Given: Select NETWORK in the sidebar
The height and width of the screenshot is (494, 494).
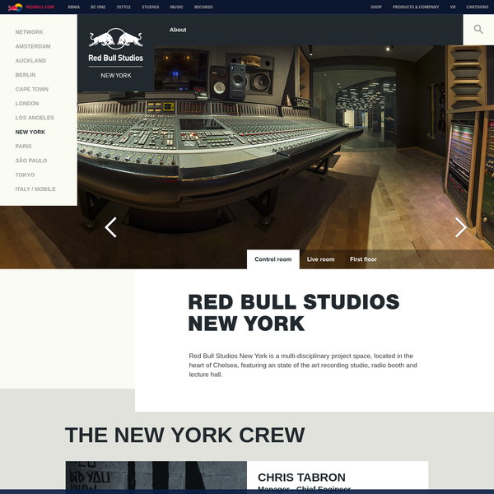Looking at the screenshot, I should [30, 32].
